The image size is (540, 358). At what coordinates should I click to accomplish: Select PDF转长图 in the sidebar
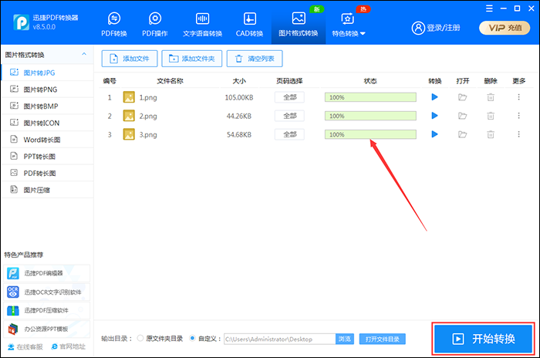47,173
